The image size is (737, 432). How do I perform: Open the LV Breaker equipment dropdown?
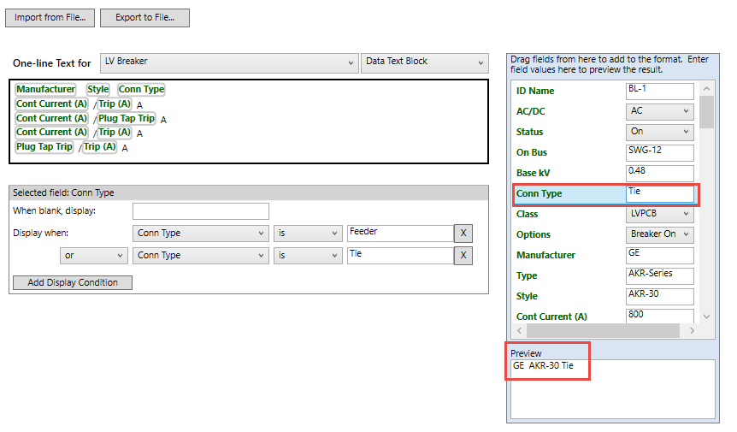click(228, 62)
